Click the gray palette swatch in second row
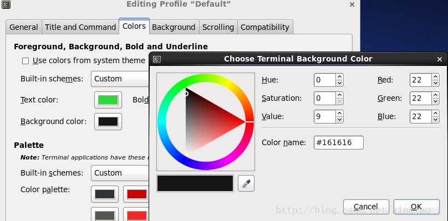Viewport: 448px width, 221px height. 105,215
